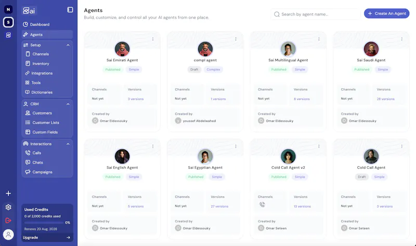Click the phone channel icon on Cold Call Agent v2

pos(262,204)
